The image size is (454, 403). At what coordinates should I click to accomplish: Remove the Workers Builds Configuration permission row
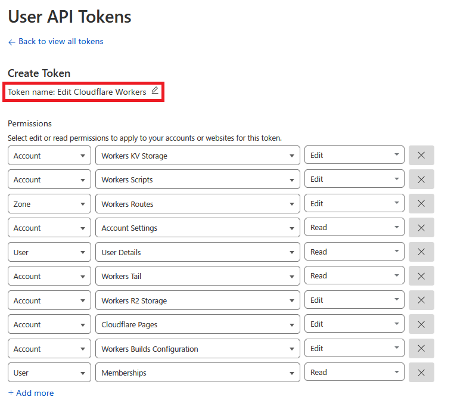tap(421, 348)
